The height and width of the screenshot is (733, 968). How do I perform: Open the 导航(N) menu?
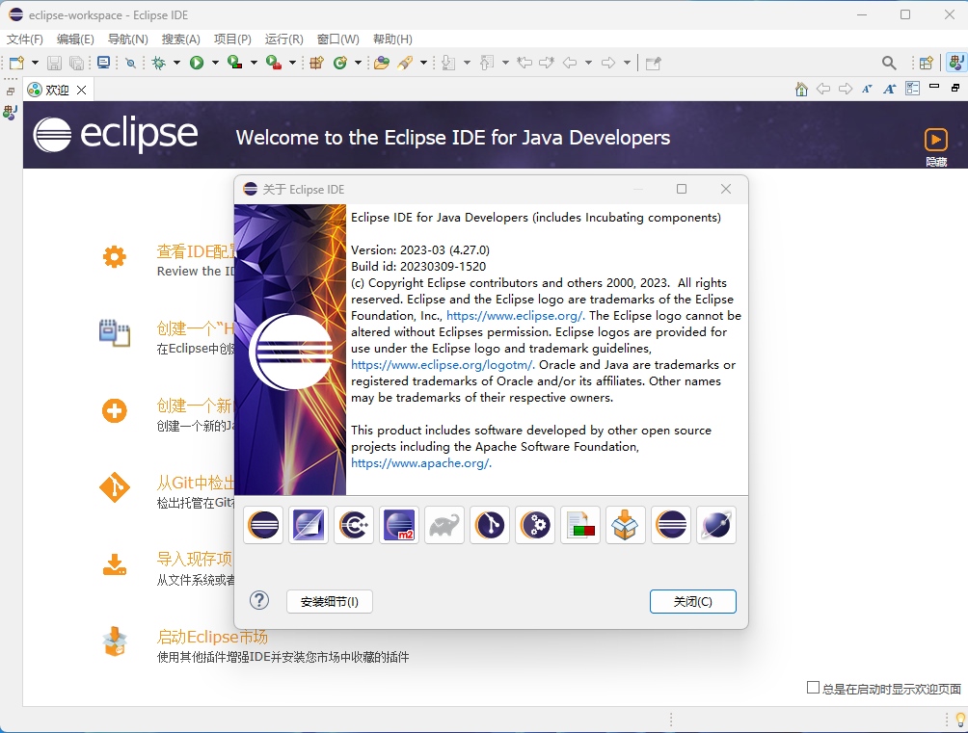coord(128,39)
